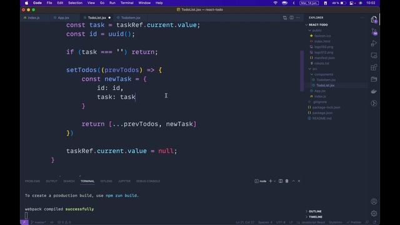Open the Accounts icon in the activity bar
This screenshot has width=400, height=225.
[374, 201]
